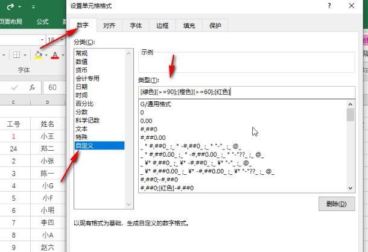368x252 pixels.
Task: Click cell with name 小张
Action: [x=48, y=161]
